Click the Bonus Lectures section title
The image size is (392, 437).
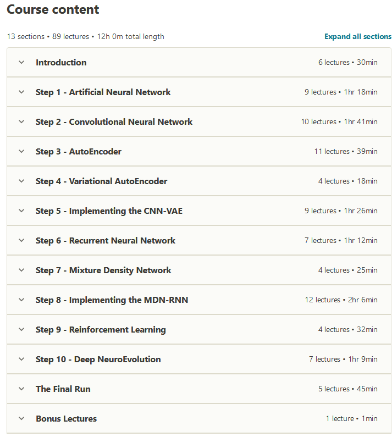[x=66, y=419]
